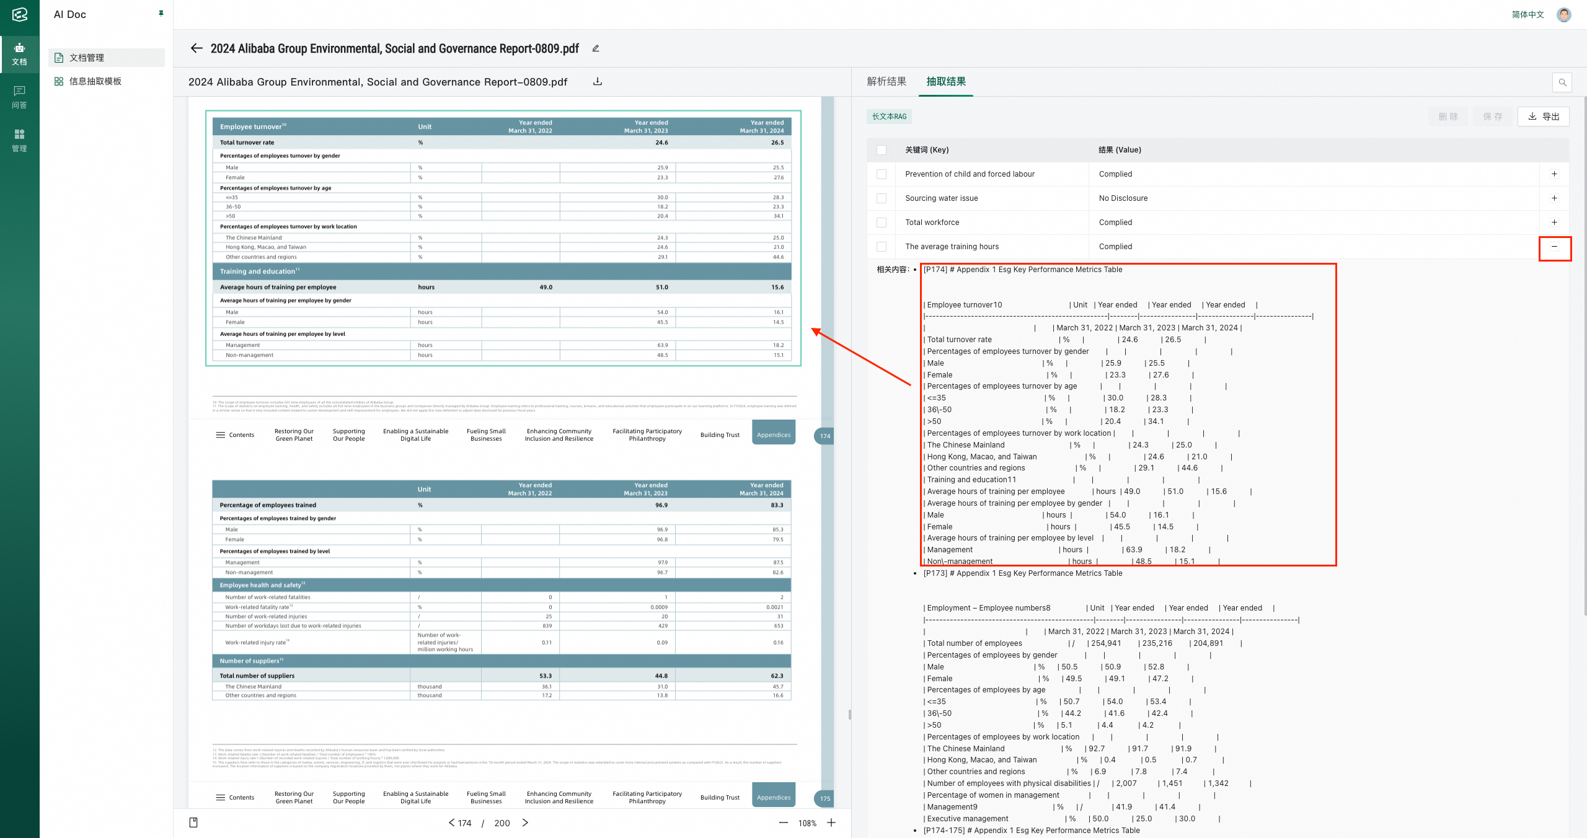Check the Total workforce row
The height and width of the screenshot is (838, 1587).
point(882,223)
